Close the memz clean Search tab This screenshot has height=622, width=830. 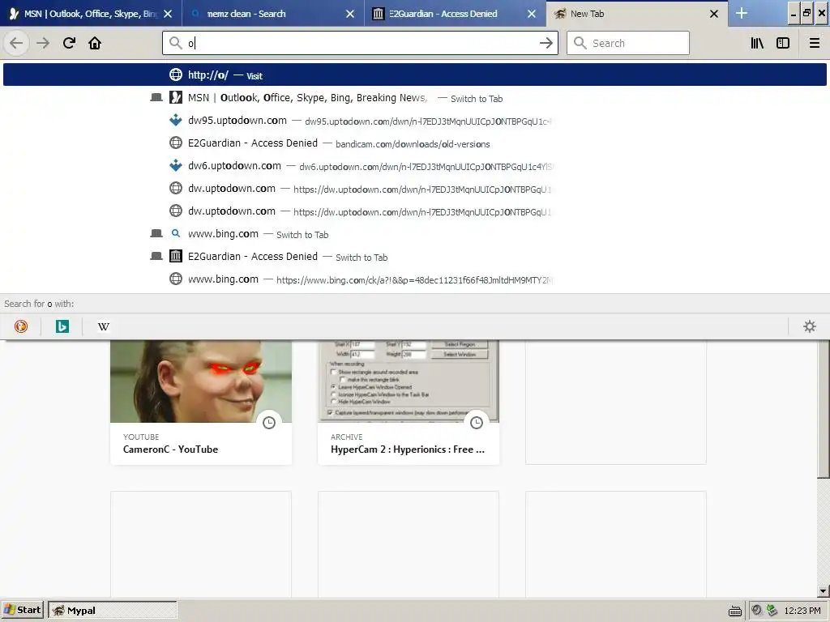(350, 14)
